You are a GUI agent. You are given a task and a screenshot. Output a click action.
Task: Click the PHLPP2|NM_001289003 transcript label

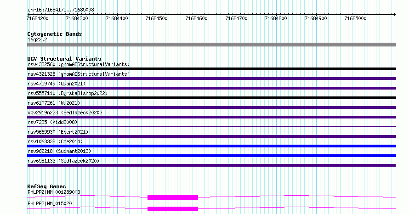54,192
